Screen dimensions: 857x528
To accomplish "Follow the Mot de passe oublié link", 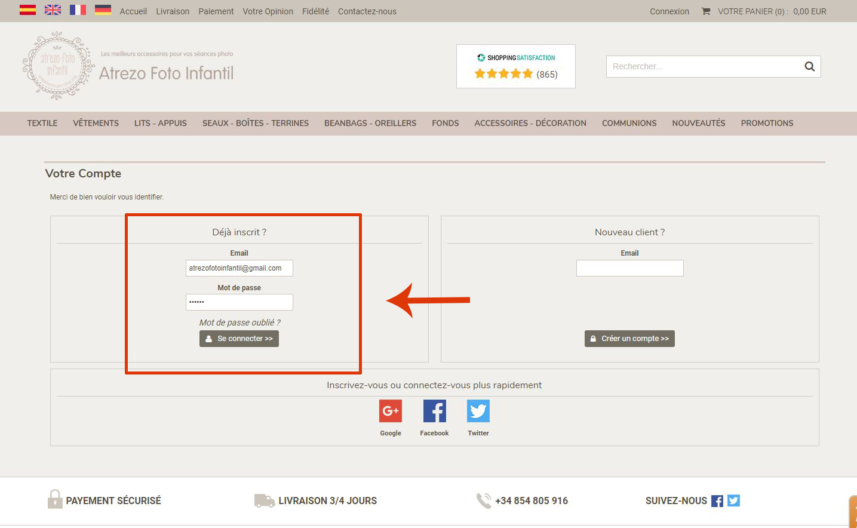I will (x=239, y=323).
